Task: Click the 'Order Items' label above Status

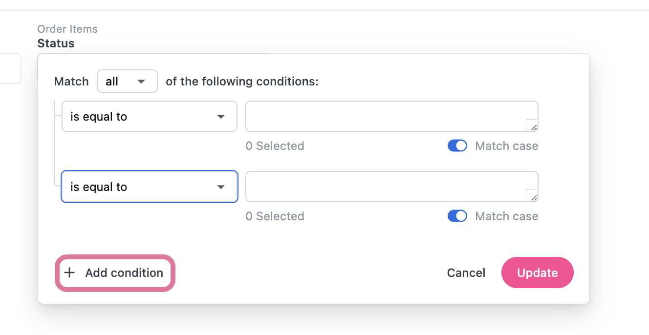Action: (67, 29)
